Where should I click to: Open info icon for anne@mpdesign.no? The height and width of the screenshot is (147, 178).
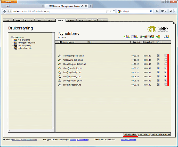click(x=158, y=80)
